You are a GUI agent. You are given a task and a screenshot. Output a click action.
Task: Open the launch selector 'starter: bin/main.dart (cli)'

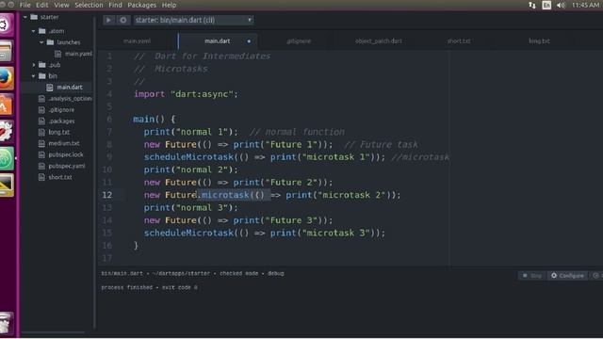(x=193, y=20)
